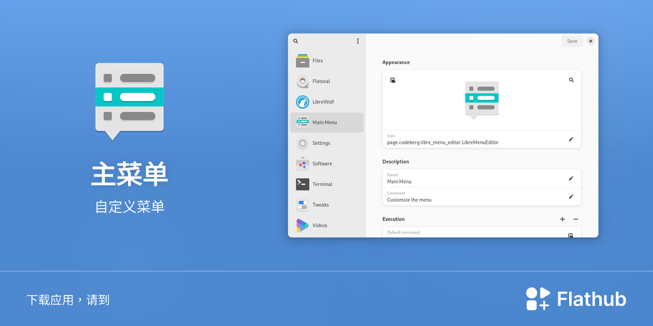The width and height of the screenshot is (653, 326).
Task: Click the "下载应用，请到" banner text
Action: 68,300
